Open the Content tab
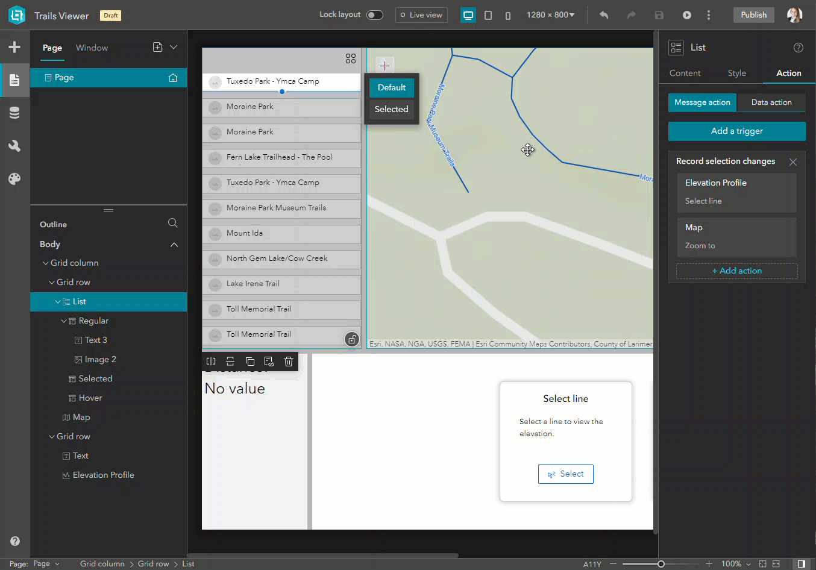Viewport: 816px width, 570px height. coord(685,73)
